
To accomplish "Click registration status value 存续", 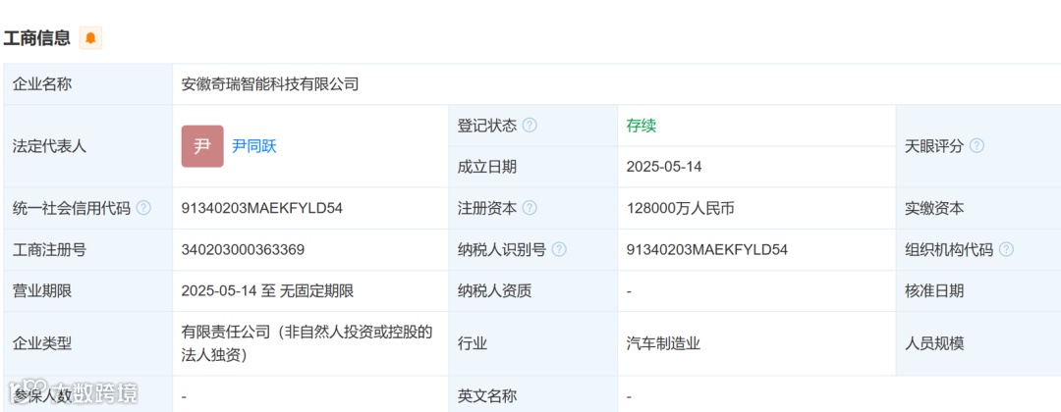I will click(x=642, y=126).
